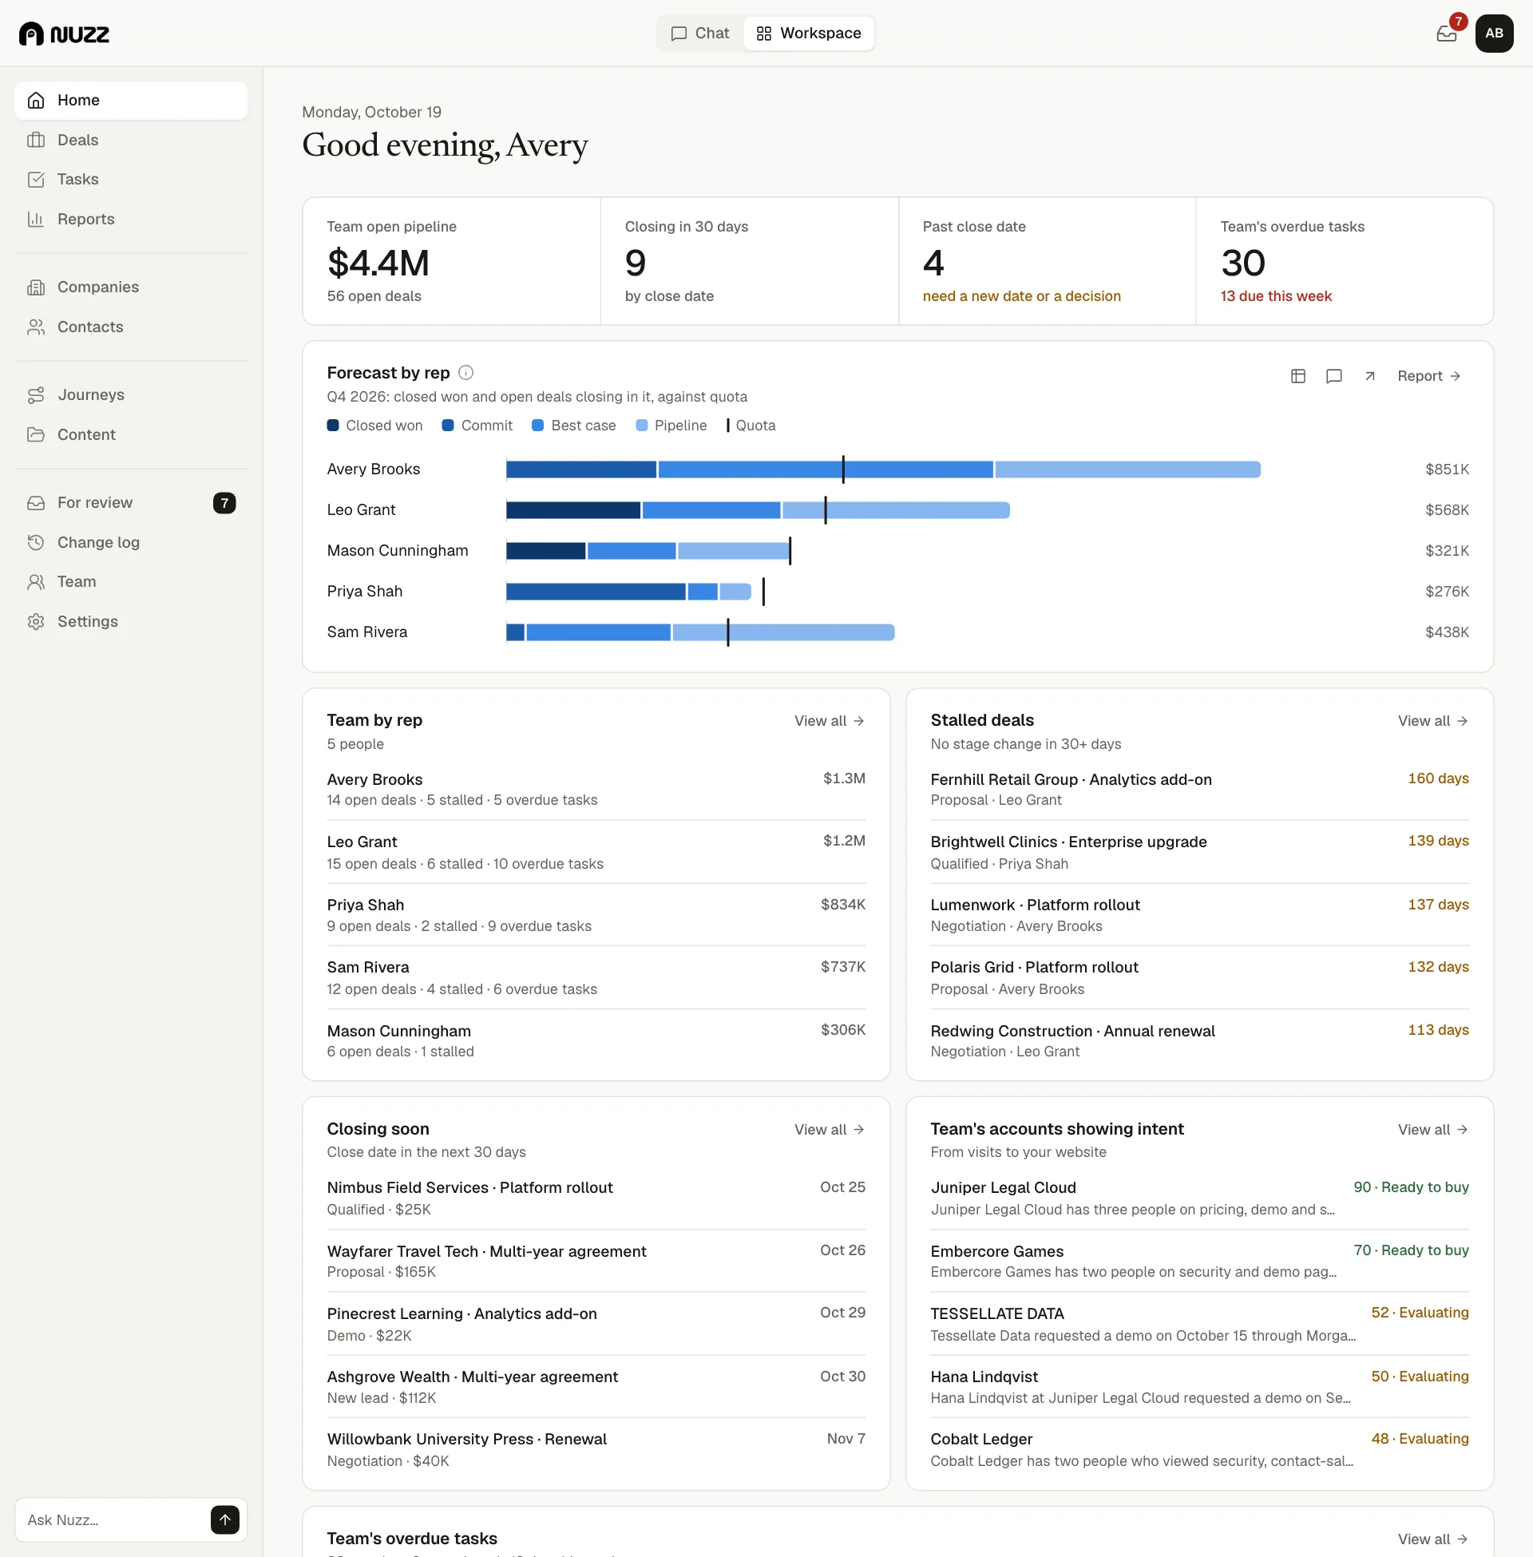Viewport: 1533px width, 1557px height.
Task: Open Polaris Grid Platform rollout deal
Action: point(1200,977)
